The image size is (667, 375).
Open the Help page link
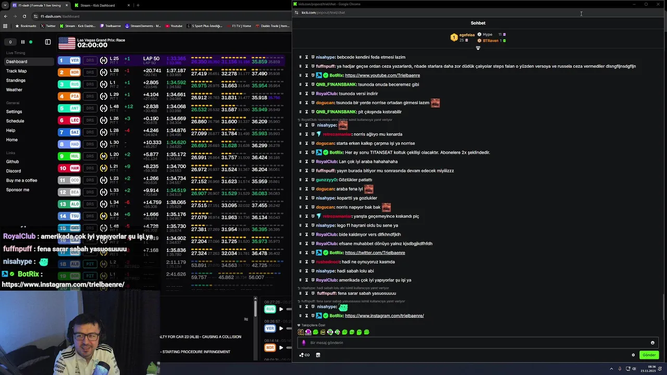point(10,130)
